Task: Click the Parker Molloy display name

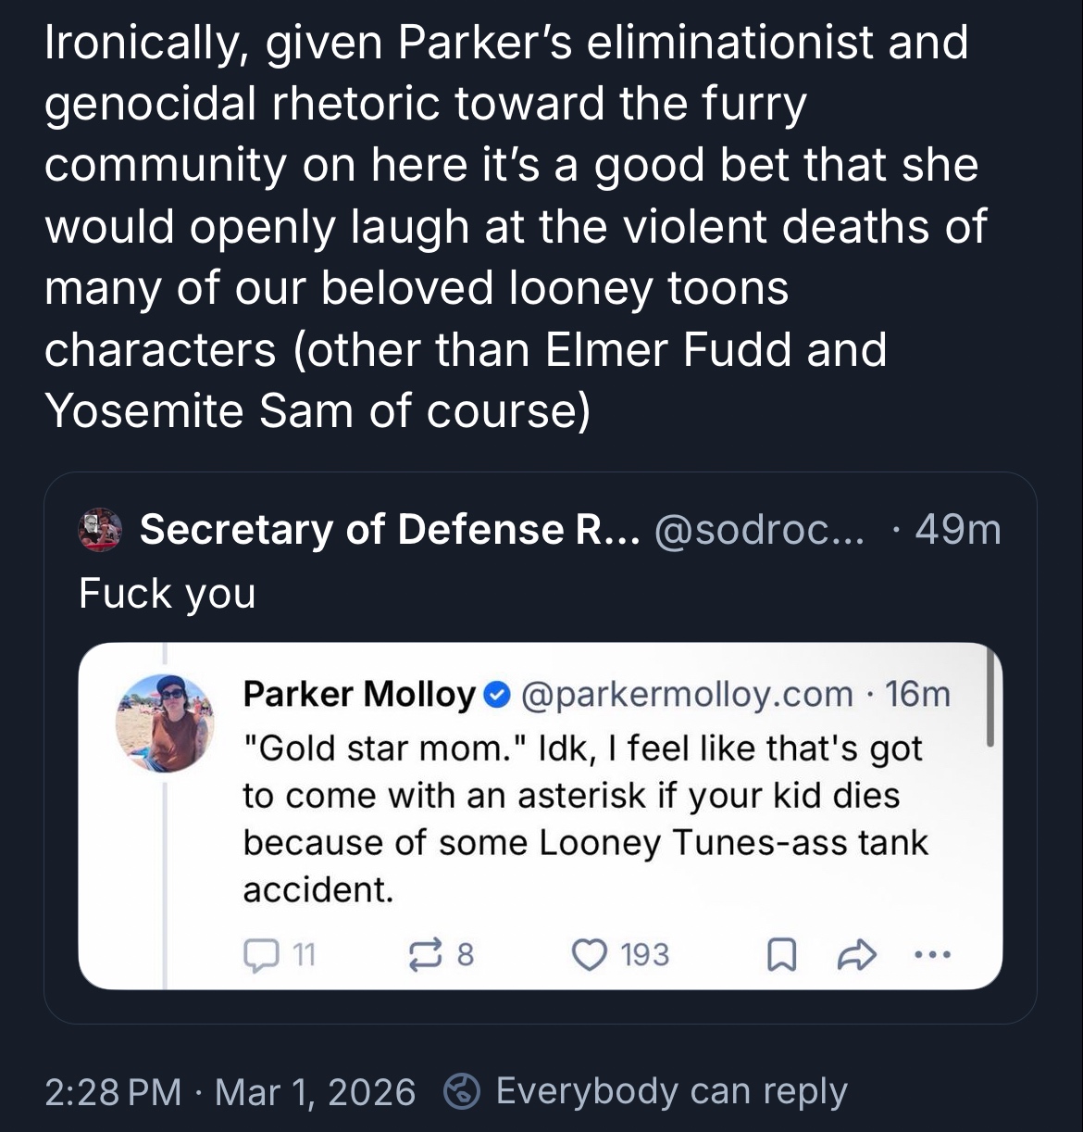Action: (x=359, y=693)
